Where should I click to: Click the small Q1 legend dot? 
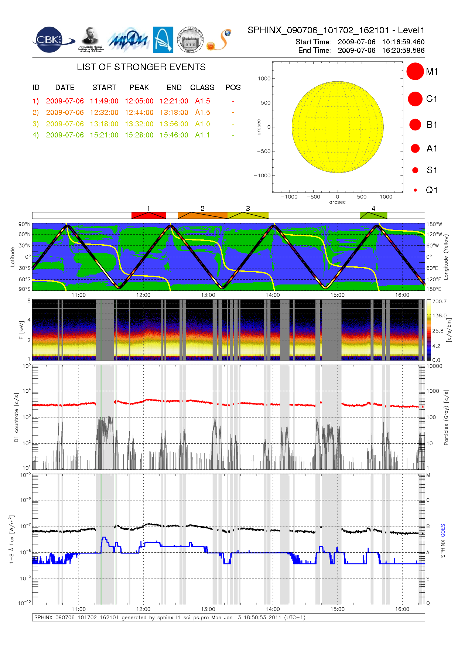click(x=415, y=190)
